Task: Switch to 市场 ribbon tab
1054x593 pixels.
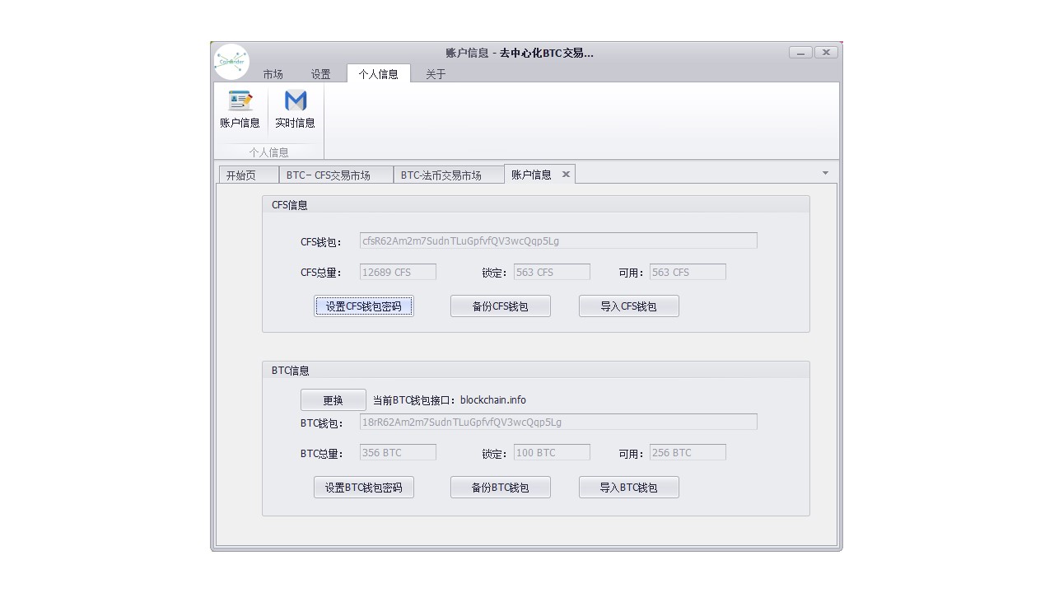Action: pos(273,74)
